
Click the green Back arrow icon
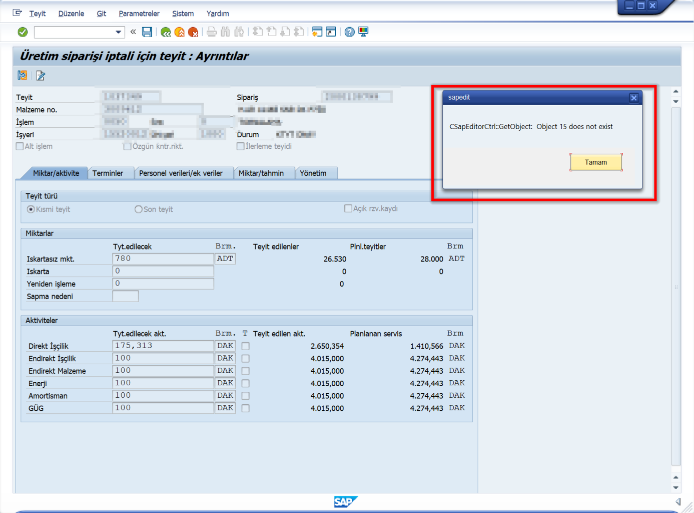(x=166, y=32)
